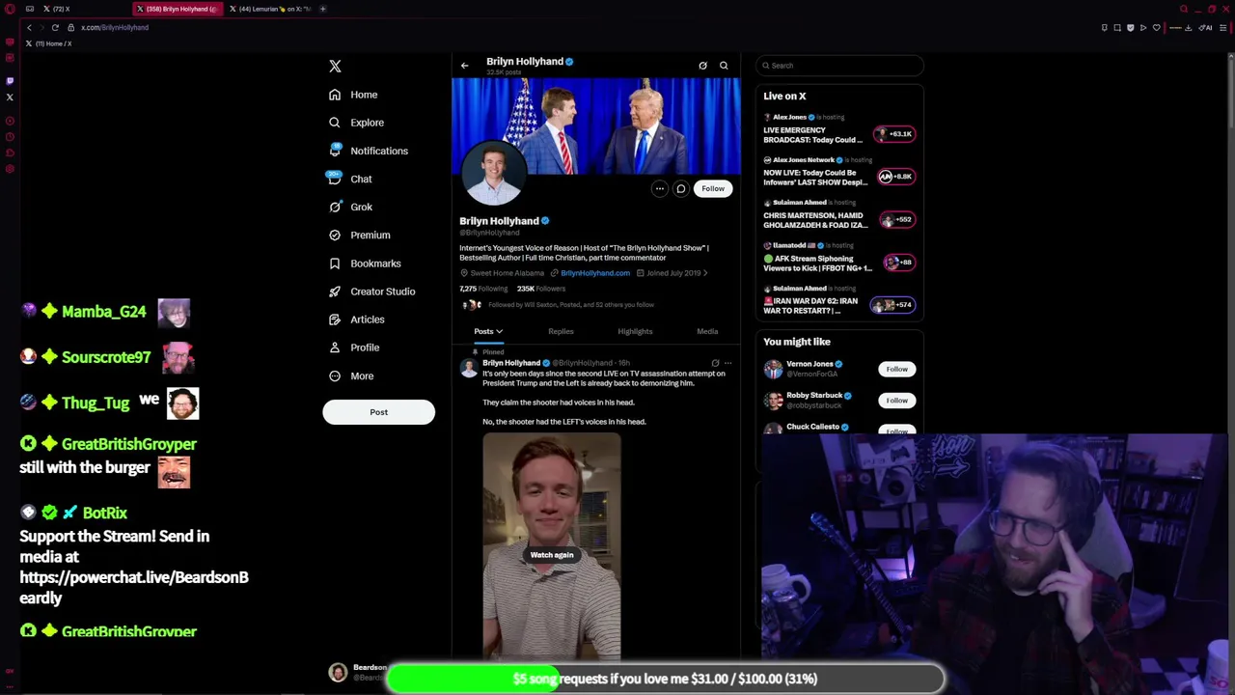1235x695 pixels.
Task: Click the browser pin icon
Action: coord(1105,27)
